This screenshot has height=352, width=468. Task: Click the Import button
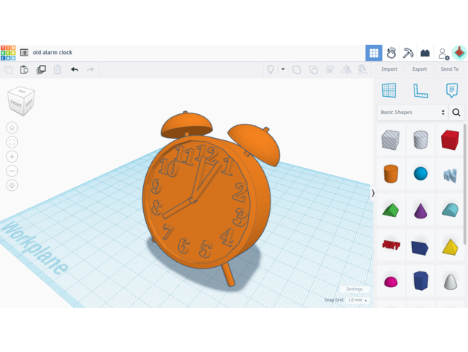pyautogui.click(x=389, y=69)
